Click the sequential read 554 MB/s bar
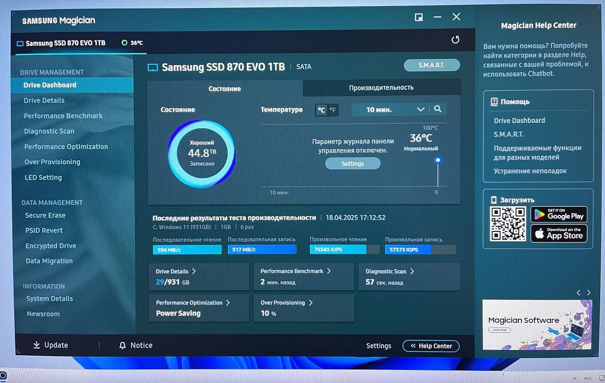Viewport: 605px width, 383px height. point(187,249)
